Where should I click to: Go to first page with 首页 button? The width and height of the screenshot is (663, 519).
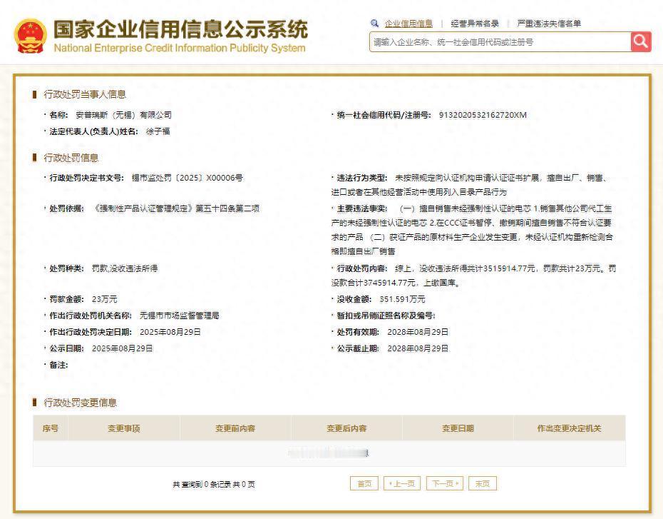(x=364, y=483)
